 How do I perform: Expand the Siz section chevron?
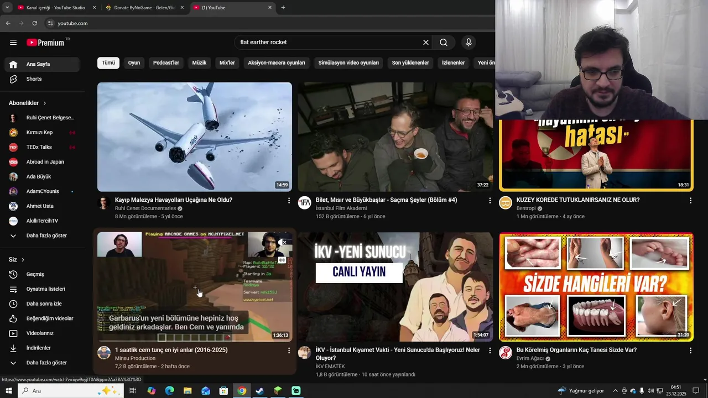coord(23,260)
